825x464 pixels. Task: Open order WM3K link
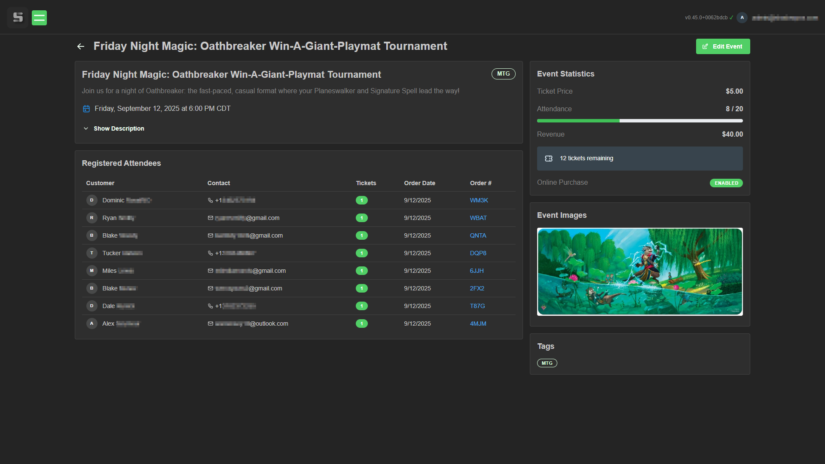[x=479, y=200]
